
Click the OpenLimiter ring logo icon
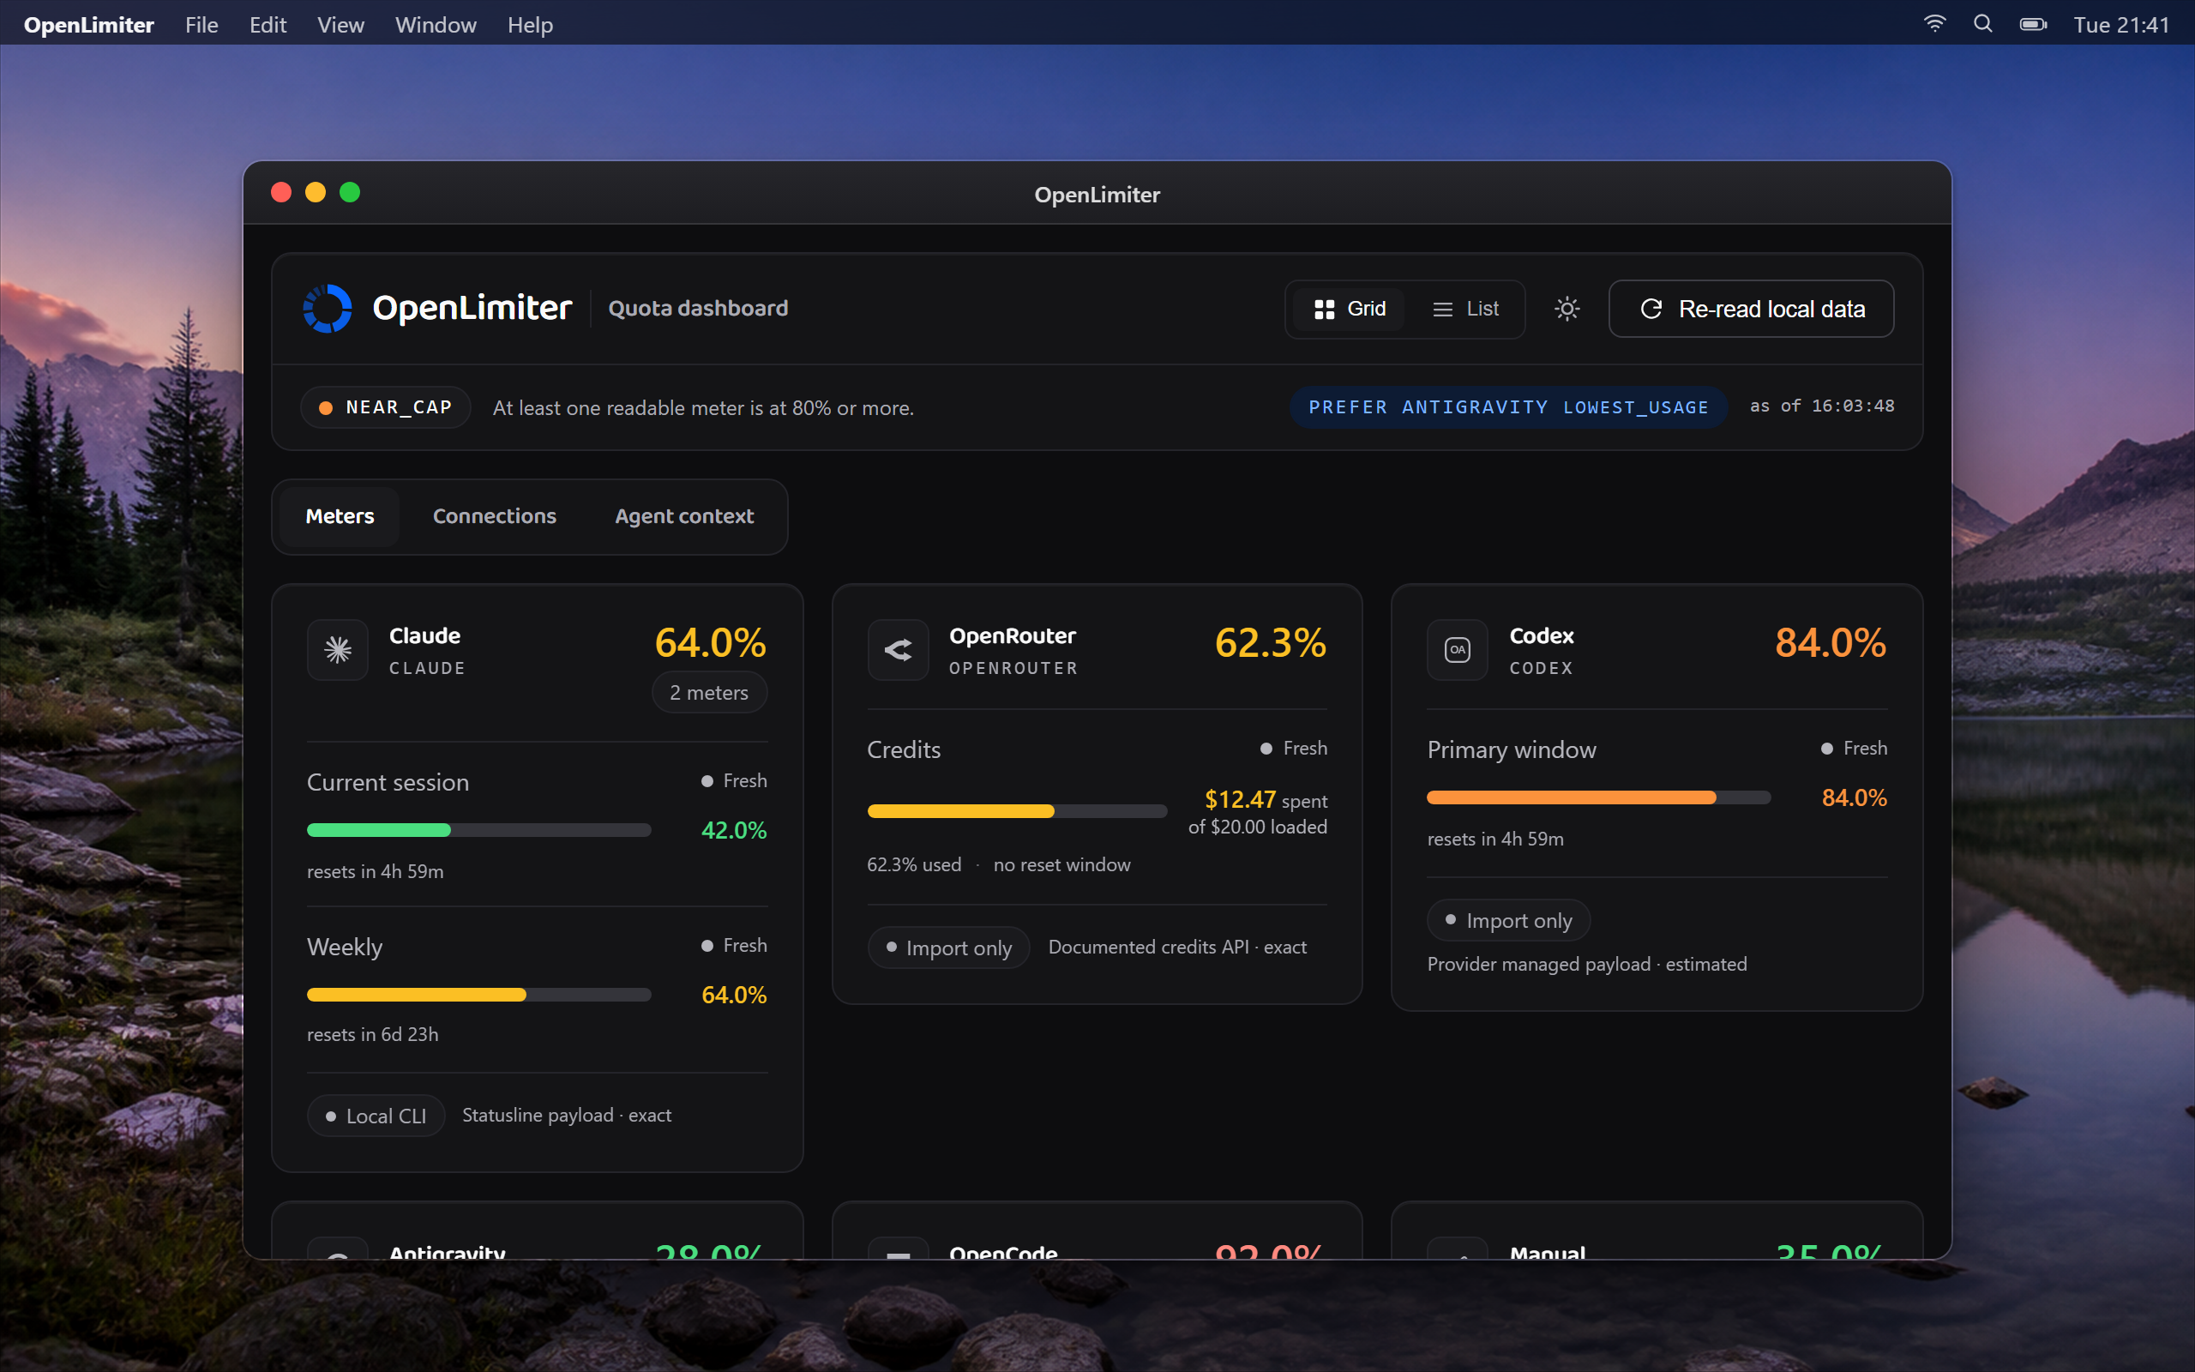point(328,309)
